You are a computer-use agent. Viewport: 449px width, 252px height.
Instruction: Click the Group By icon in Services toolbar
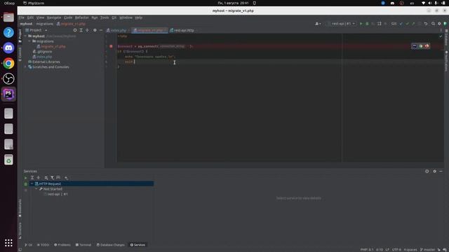click(x=46, y=178)
